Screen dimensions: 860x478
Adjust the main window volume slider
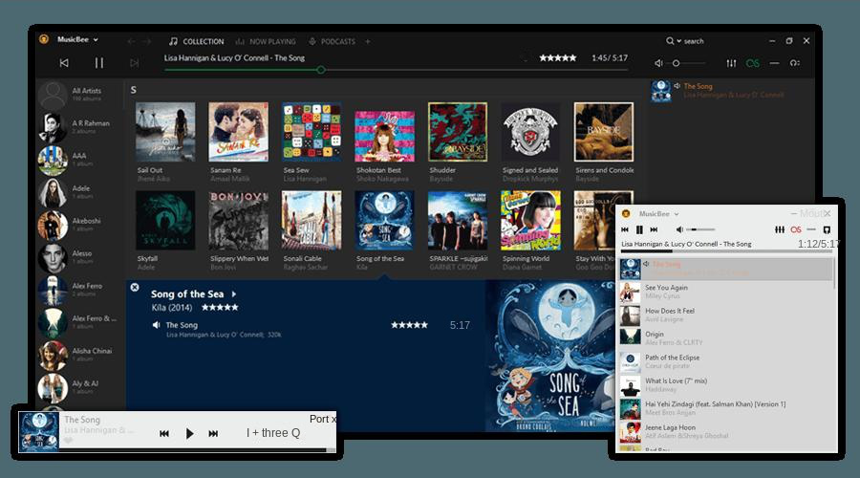677,63
